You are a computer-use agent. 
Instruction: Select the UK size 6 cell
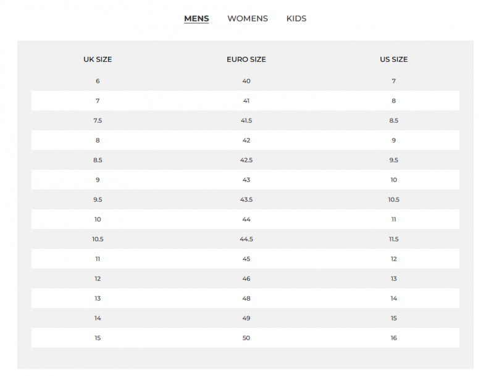pos(98,81)
